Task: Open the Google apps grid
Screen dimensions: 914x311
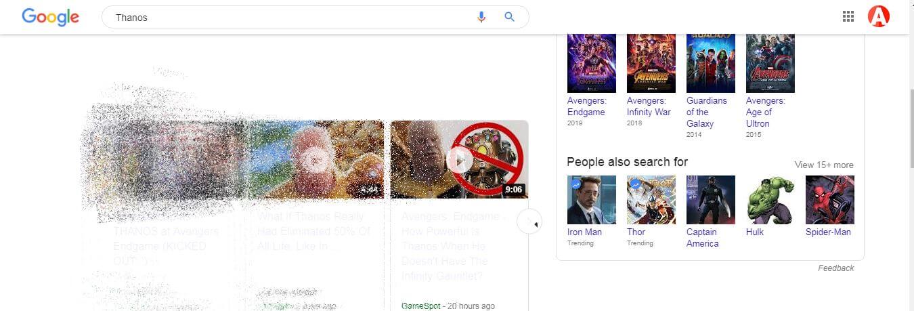Action: [848, 17]
